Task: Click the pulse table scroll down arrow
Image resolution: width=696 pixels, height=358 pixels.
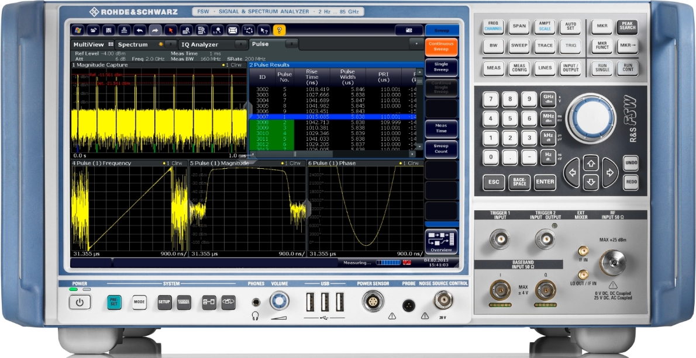Action: click(419, 147)
